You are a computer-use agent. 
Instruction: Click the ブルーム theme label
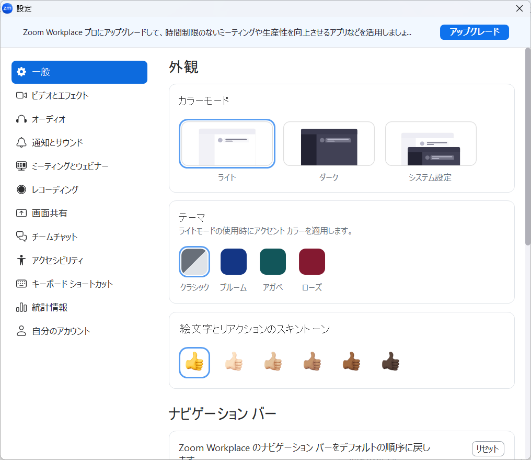[233, 287]
